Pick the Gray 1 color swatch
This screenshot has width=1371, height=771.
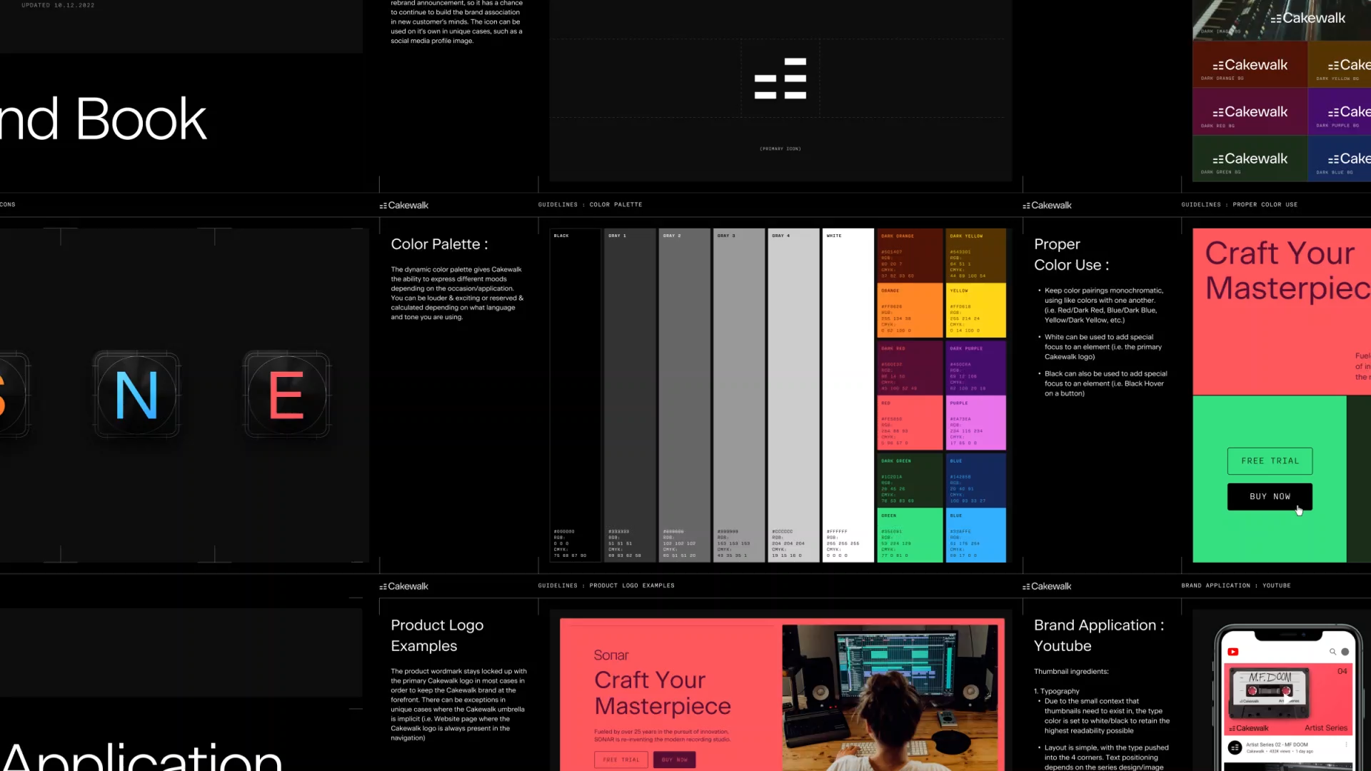click(x=630, y=395)
